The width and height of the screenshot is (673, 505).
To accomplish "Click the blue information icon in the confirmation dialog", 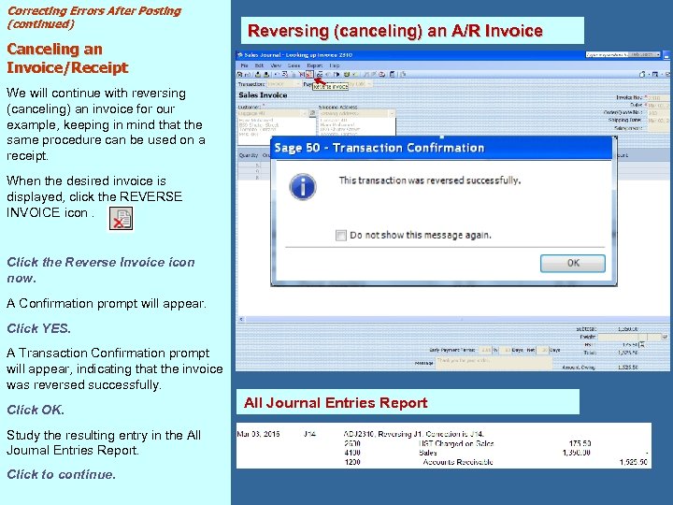I will pyautogui.click(x=303, y=187).
